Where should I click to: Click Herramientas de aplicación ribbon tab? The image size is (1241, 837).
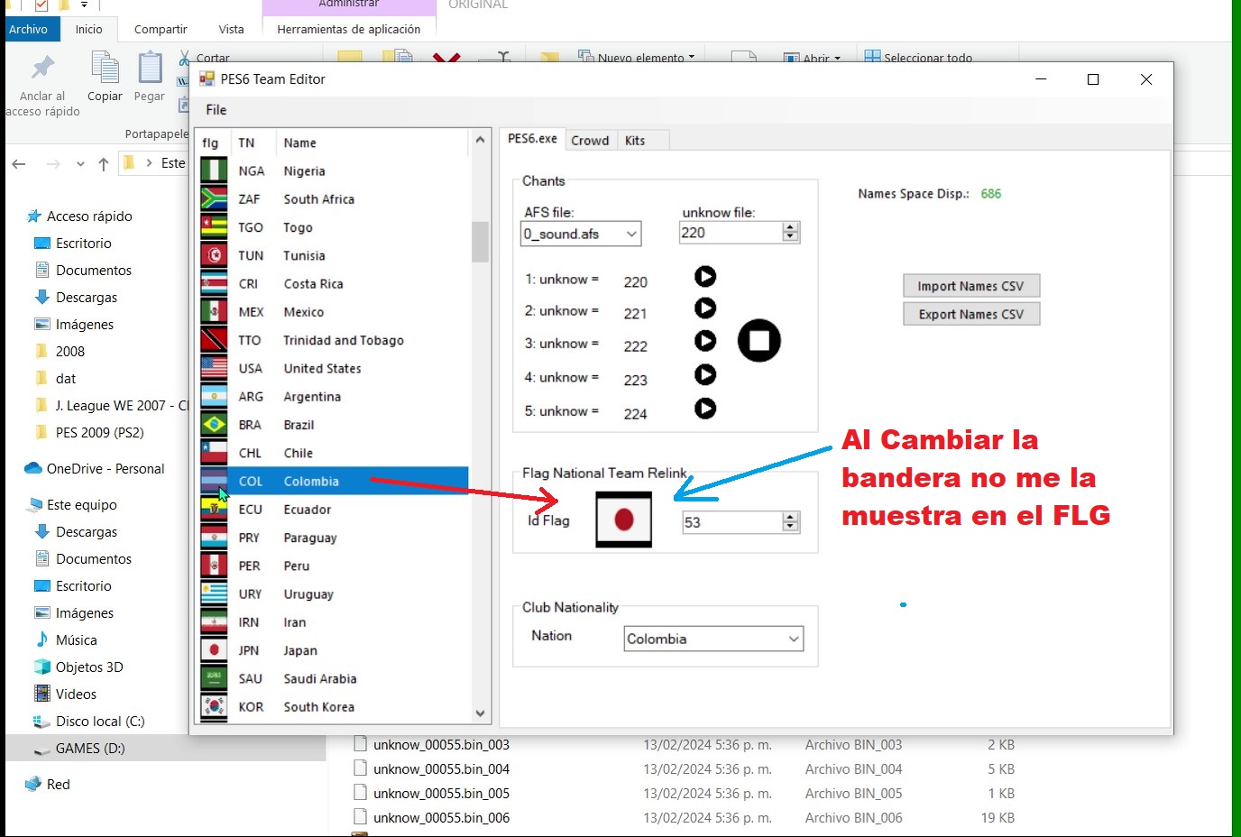[x=349, y=29]
